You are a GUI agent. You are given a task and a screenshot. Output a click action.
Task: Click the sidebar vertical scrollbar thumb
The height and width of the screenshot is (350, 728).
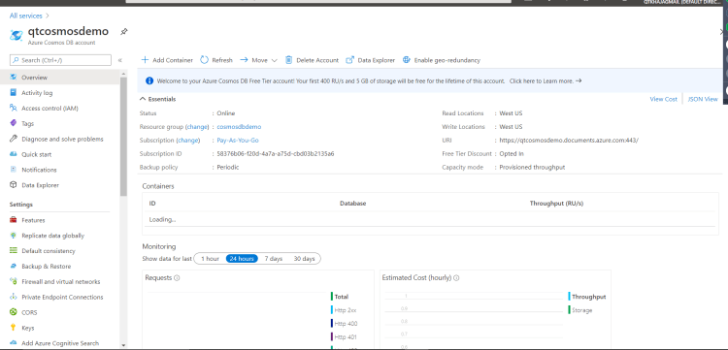[123, 137]
